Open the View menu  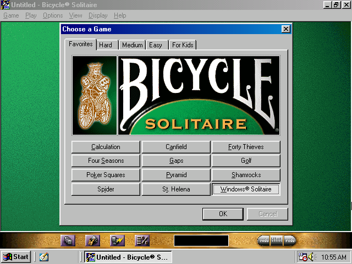click(75, 15)
